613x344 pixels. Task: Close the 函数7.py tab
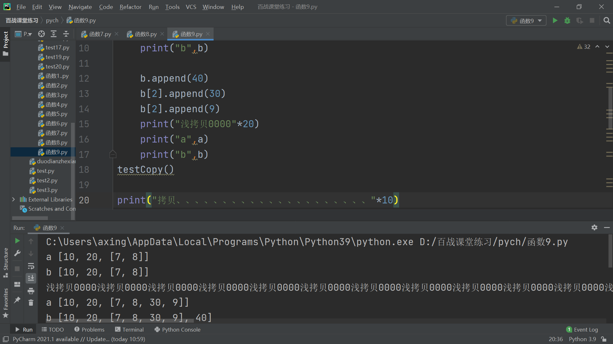(x=117, y=34)
